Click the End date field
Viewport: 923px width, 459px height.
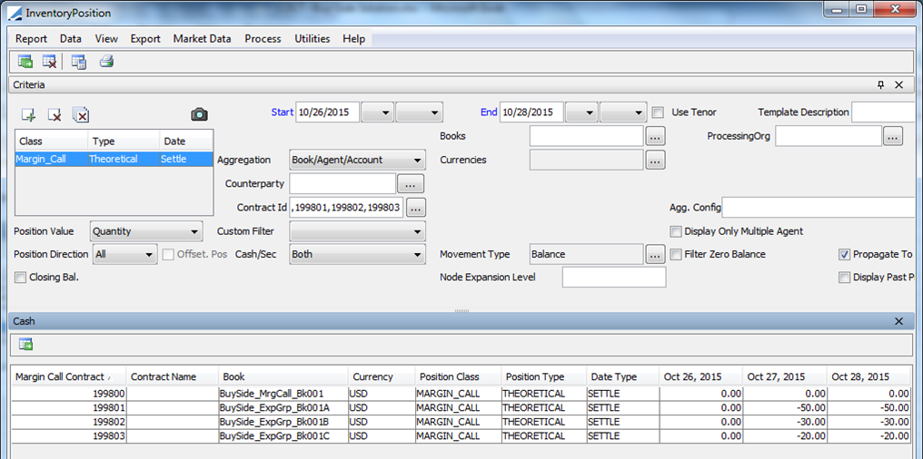pos(531,112)
